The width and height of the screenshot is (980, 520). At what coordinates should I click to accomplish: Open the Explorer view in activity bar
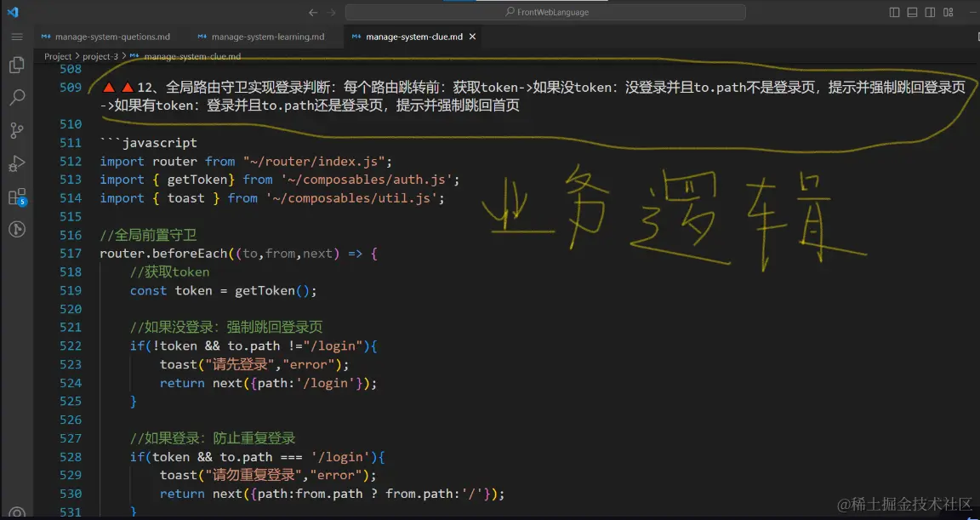17,65
